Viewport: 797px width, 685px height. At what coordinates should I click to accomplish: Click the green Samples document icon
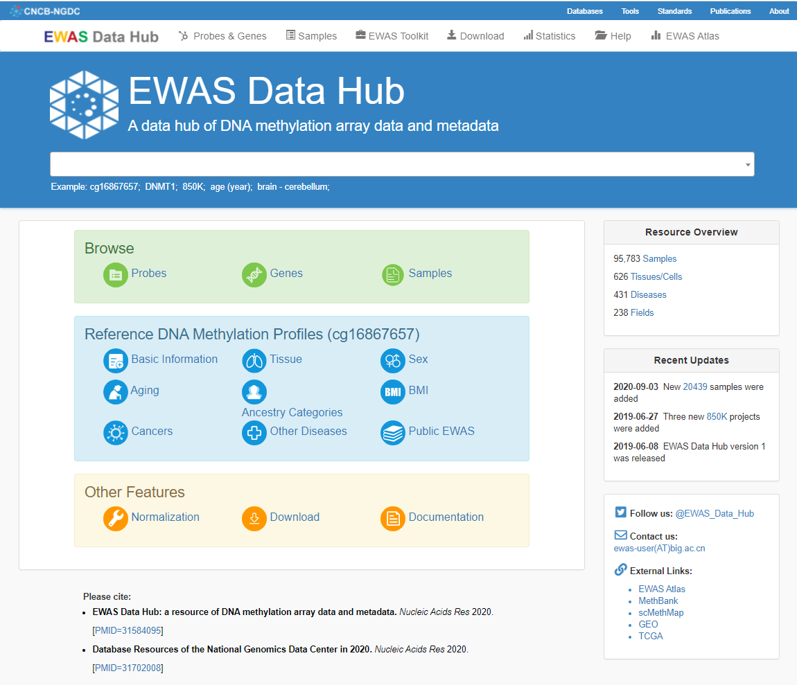pos(393,275)
